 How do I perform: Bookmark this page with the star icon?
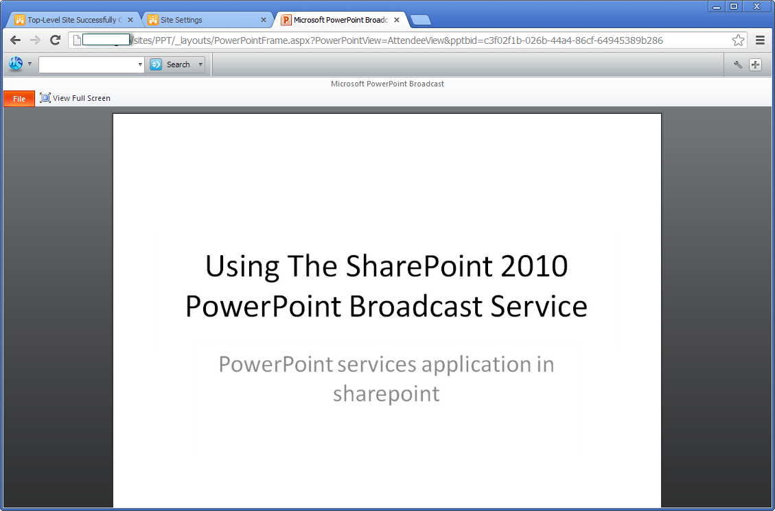pos(738,40)
